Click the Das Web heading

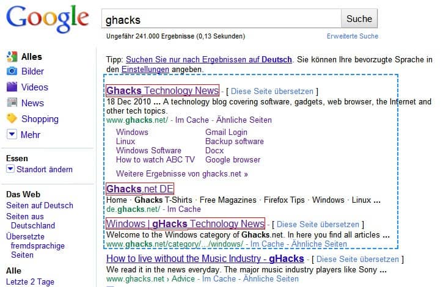click(x=23, y=194)
